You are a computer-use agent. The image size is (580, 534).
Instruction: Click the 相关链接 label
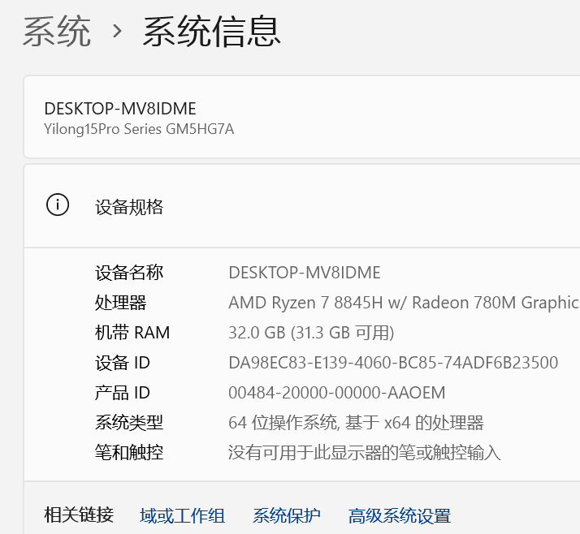(x=79, y=515)
